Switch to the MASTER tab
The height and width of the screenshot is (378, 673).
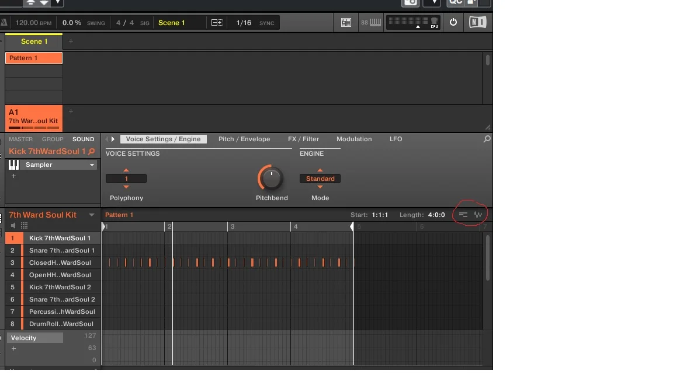20,139
